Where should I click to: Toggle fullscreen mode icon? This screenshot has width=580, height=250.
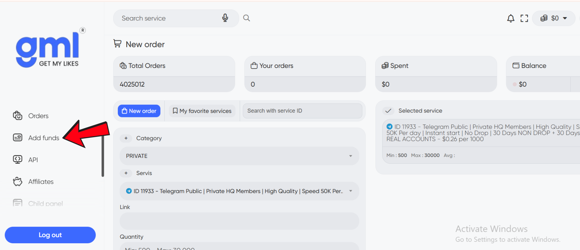coord(524,18)
